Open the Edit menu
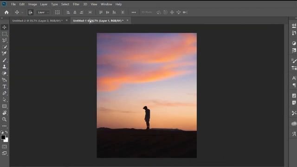Viewport: 297px width, 167px height. 22,4
